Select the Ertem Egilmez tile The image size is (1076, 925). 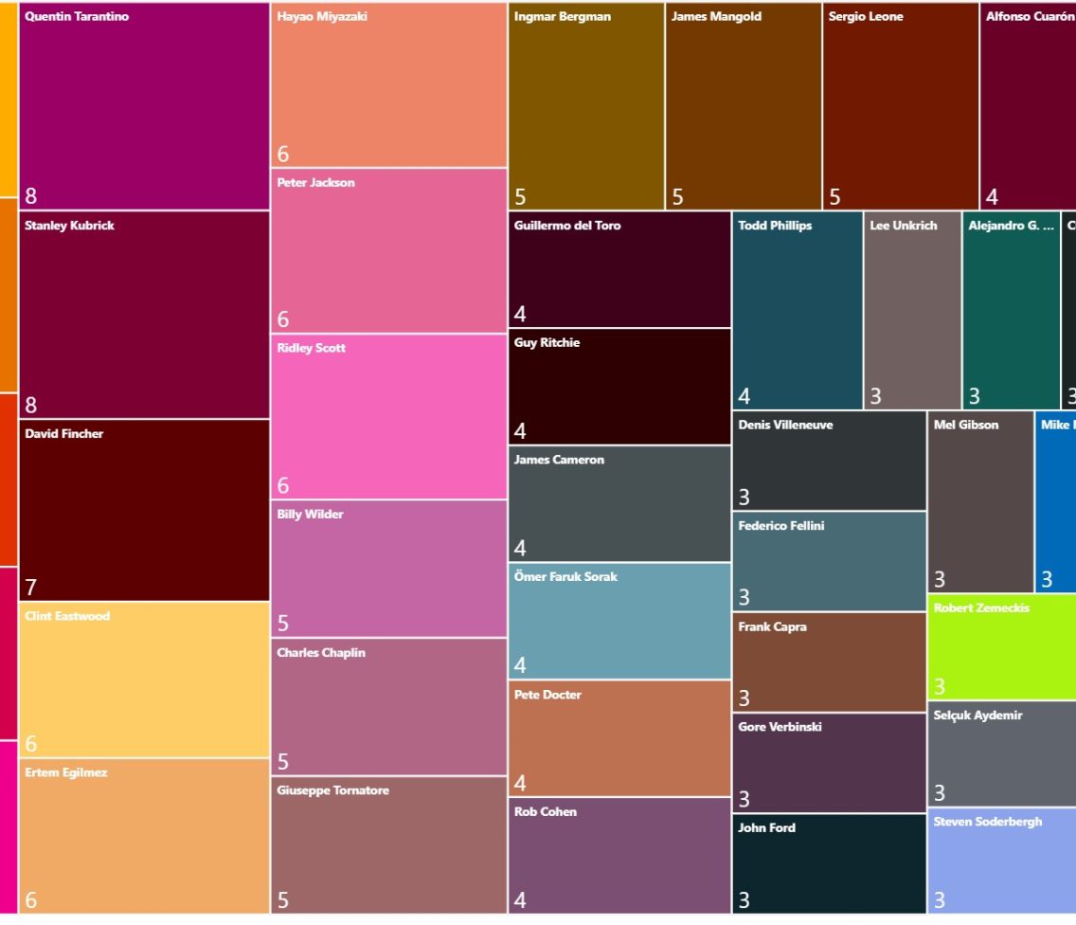pyautogui.click(x=144, y=836)
